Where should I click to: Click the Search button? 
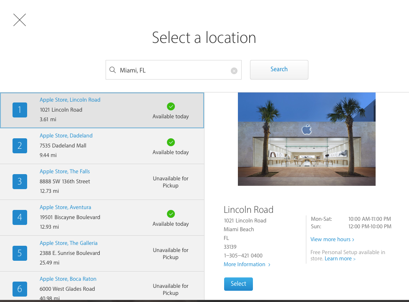(279, 70)
